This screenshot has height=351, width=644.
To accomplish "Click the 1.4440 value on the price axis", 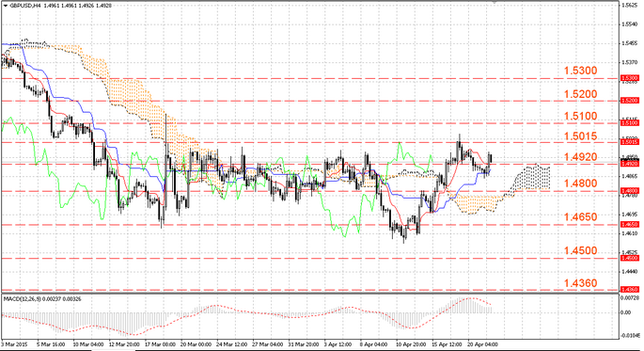I will [x=629, y=271].
